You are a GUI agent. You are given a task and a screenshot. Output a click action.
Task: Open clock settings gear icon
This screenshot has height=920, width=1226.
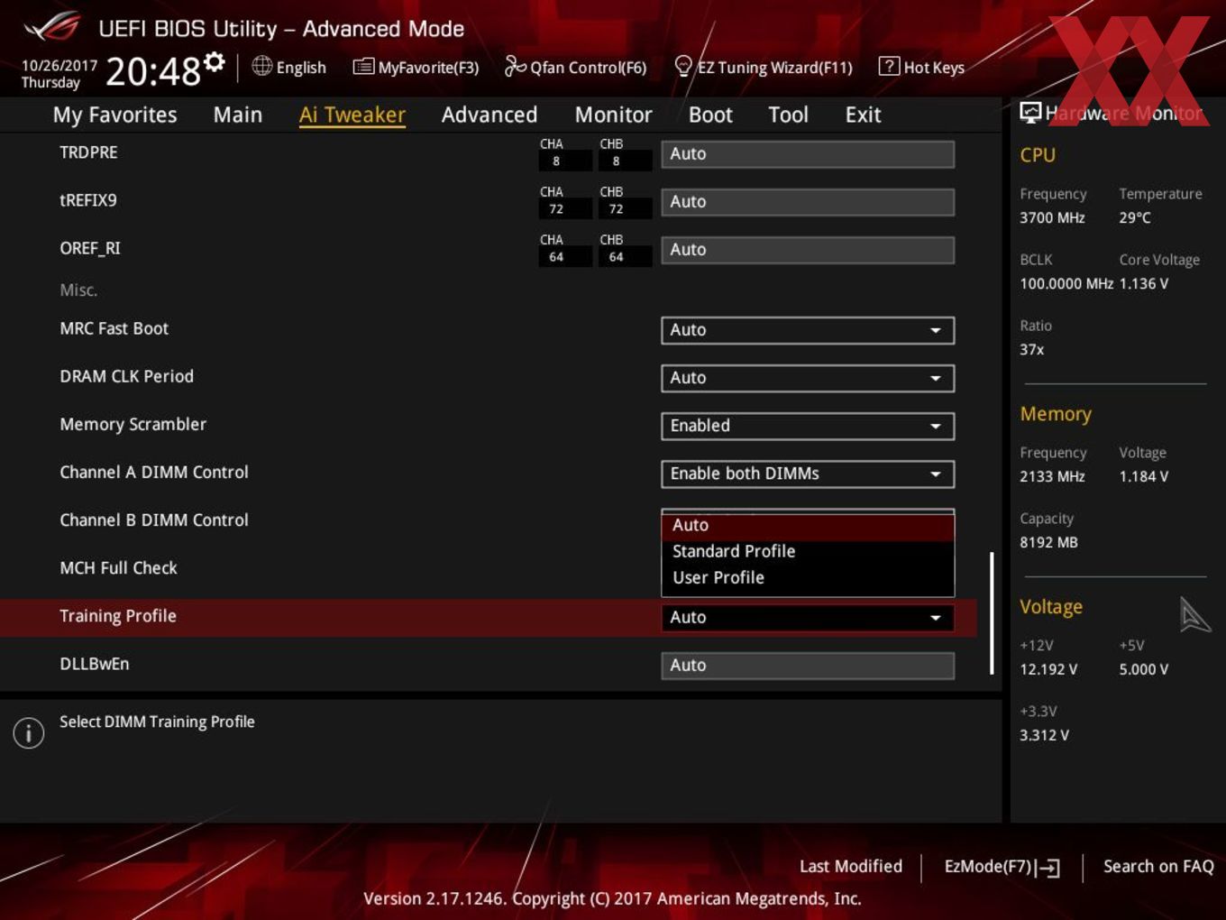pos(214,61)
